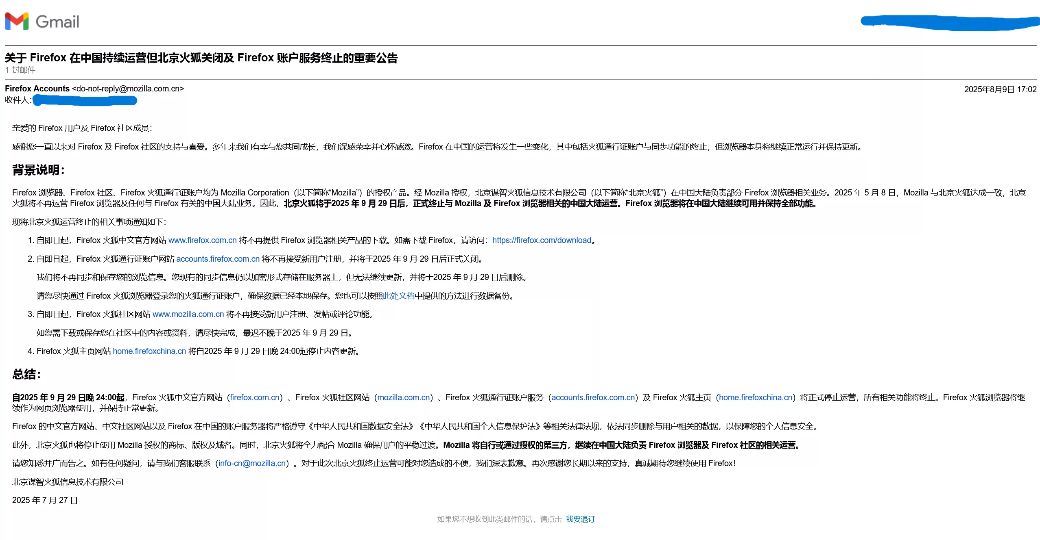Open accounts.firefox.com.cn link in summary paragraph
Image resolution: width=1040 pixels, height=540 pixels.
click(593, 397)
